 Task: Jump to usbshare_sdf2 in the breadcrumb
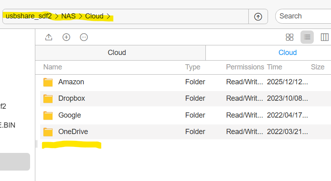coord(29,16)
